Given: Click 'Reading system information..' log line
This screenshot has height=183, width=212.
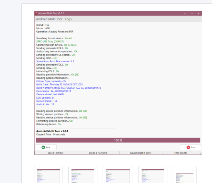Looking at the screenshot, I should point(53,78).
